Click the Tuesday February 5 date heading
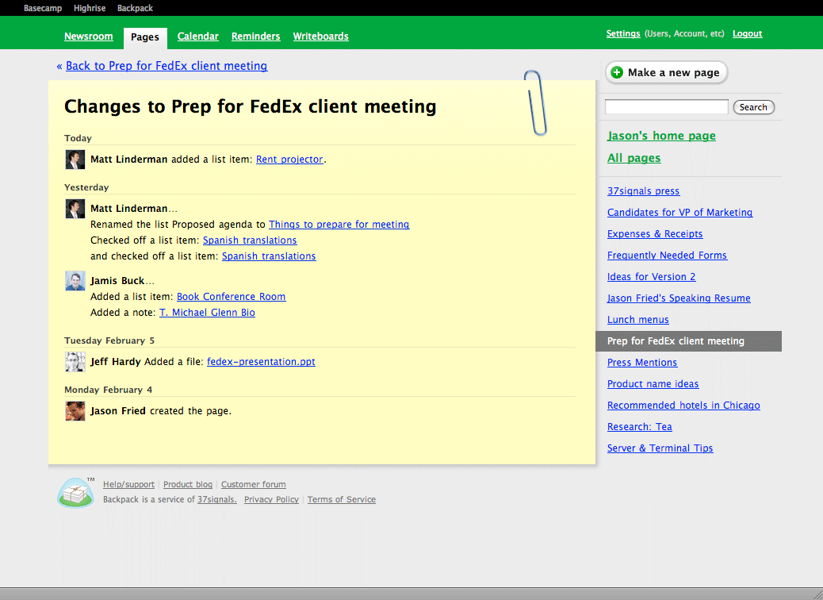This screenshot has height=600, width=823. pyautogui.click(x=109, y=340)
